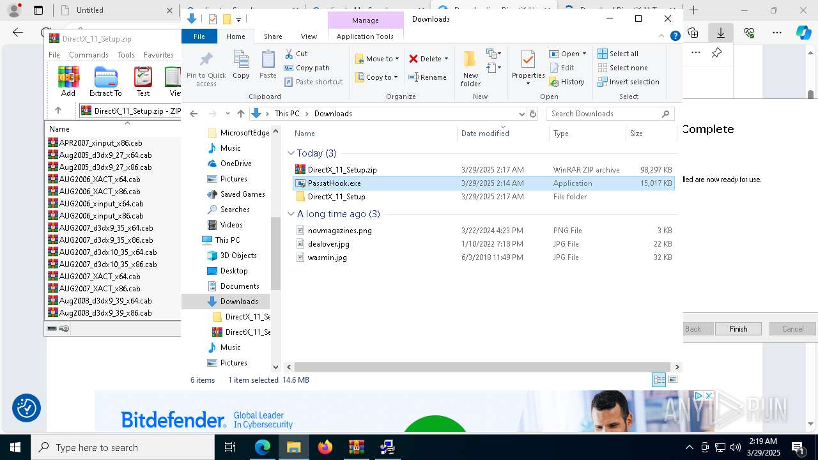818x460 pixels.
Task: Click Paste shortcut in ribbon
Action: coord(313,82)
